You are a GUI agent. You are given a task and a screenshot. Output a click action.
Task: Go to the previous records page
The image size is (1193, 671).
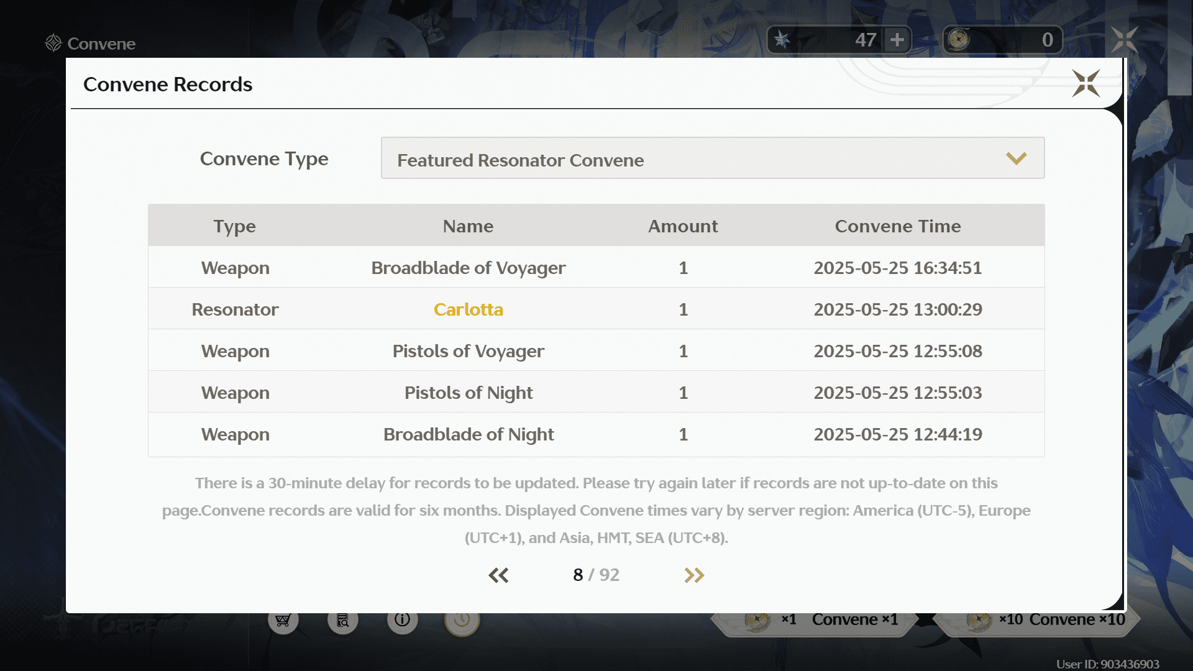point(498,575)
